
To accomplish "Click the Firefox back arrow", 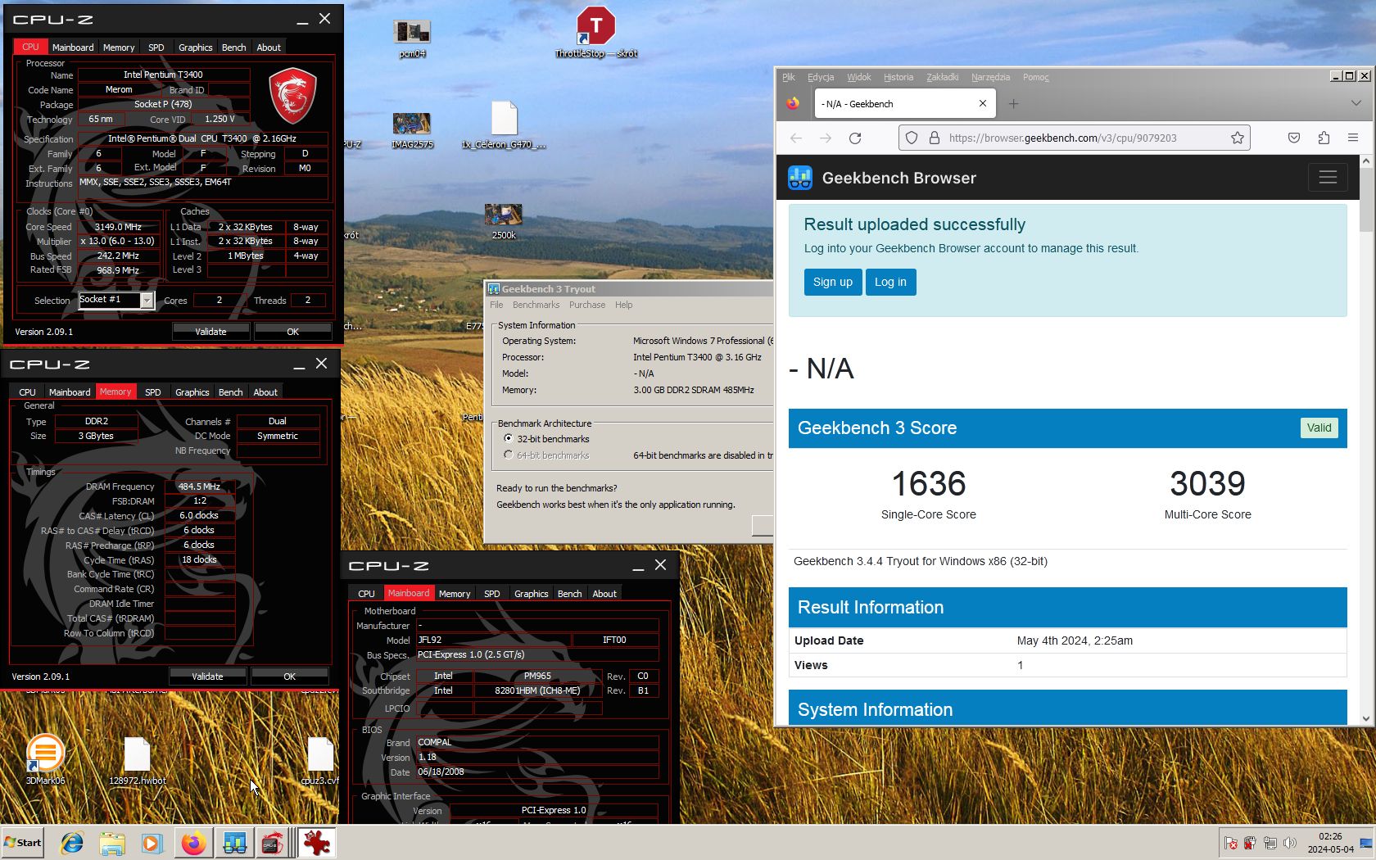I will point(796,138).
